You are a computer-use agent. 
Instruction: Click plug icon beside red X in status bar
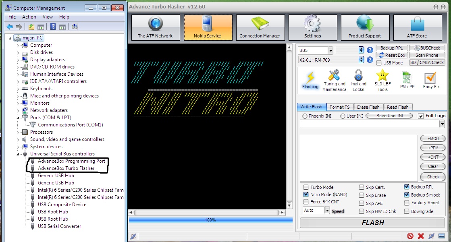tap(431, 236)
